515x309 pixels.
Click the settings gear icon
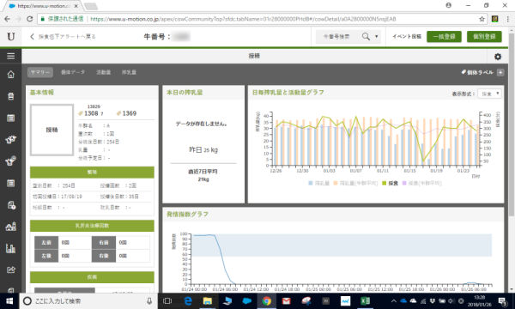498,57
